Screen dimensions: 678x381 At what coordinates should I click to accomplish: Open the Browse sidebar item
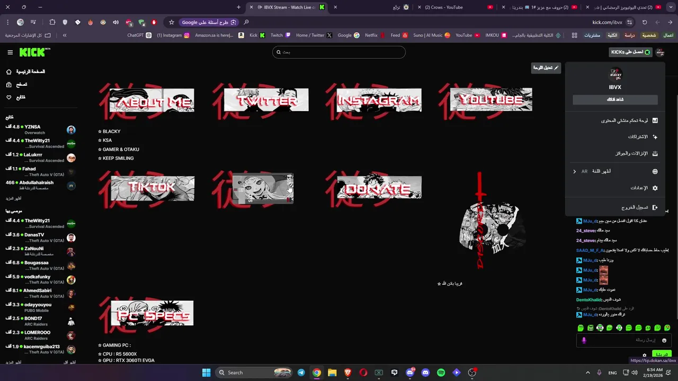click(17, 85)
